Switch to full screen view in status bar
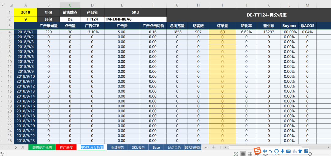Screen dimensions: 331x156 click(236, 154)
